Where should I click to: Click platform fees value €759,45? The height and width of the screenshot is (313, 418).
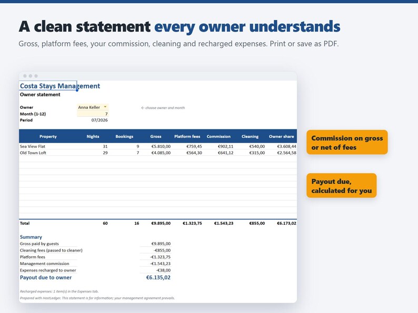tap(194, 146)
